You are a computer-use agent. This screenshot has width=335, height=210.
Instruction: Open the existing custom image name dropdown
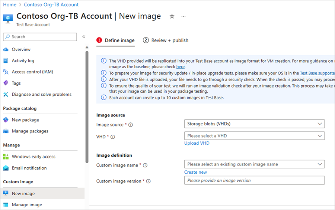pyautogui.click(x=255, y=164)
